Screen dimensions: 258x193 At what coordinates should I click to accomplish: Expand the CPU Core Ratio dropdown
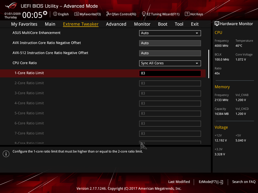(x=170, y=63)
